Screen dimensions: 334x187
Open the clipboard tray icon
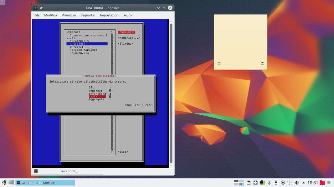[249, 183]
